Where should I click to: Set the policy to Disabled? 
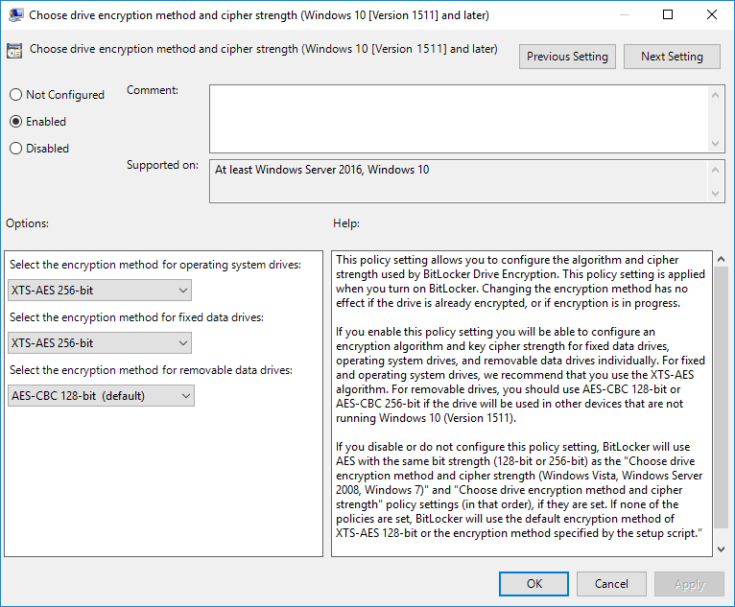pos(15,149)
